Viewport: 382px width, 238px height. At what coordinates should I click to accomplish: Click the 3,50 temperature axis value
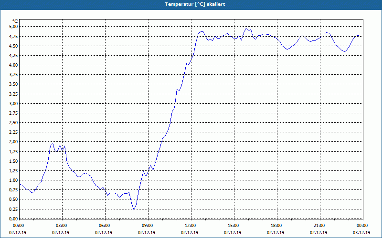tap(13, 84)
